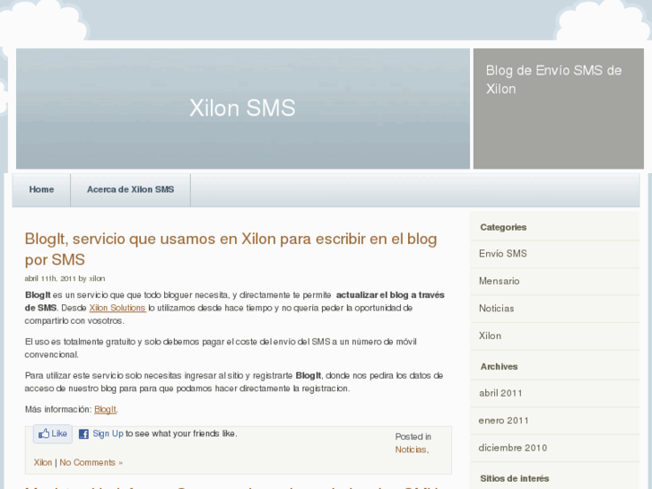This screenshot has width=652, height=489.
Task: Click the Sitios de interés heading
Action: 515,478
